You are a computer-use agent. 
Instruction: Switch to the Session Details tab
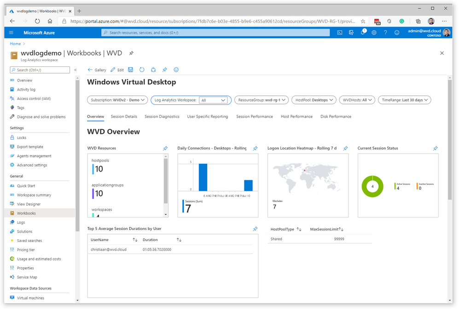pos(124,117)
